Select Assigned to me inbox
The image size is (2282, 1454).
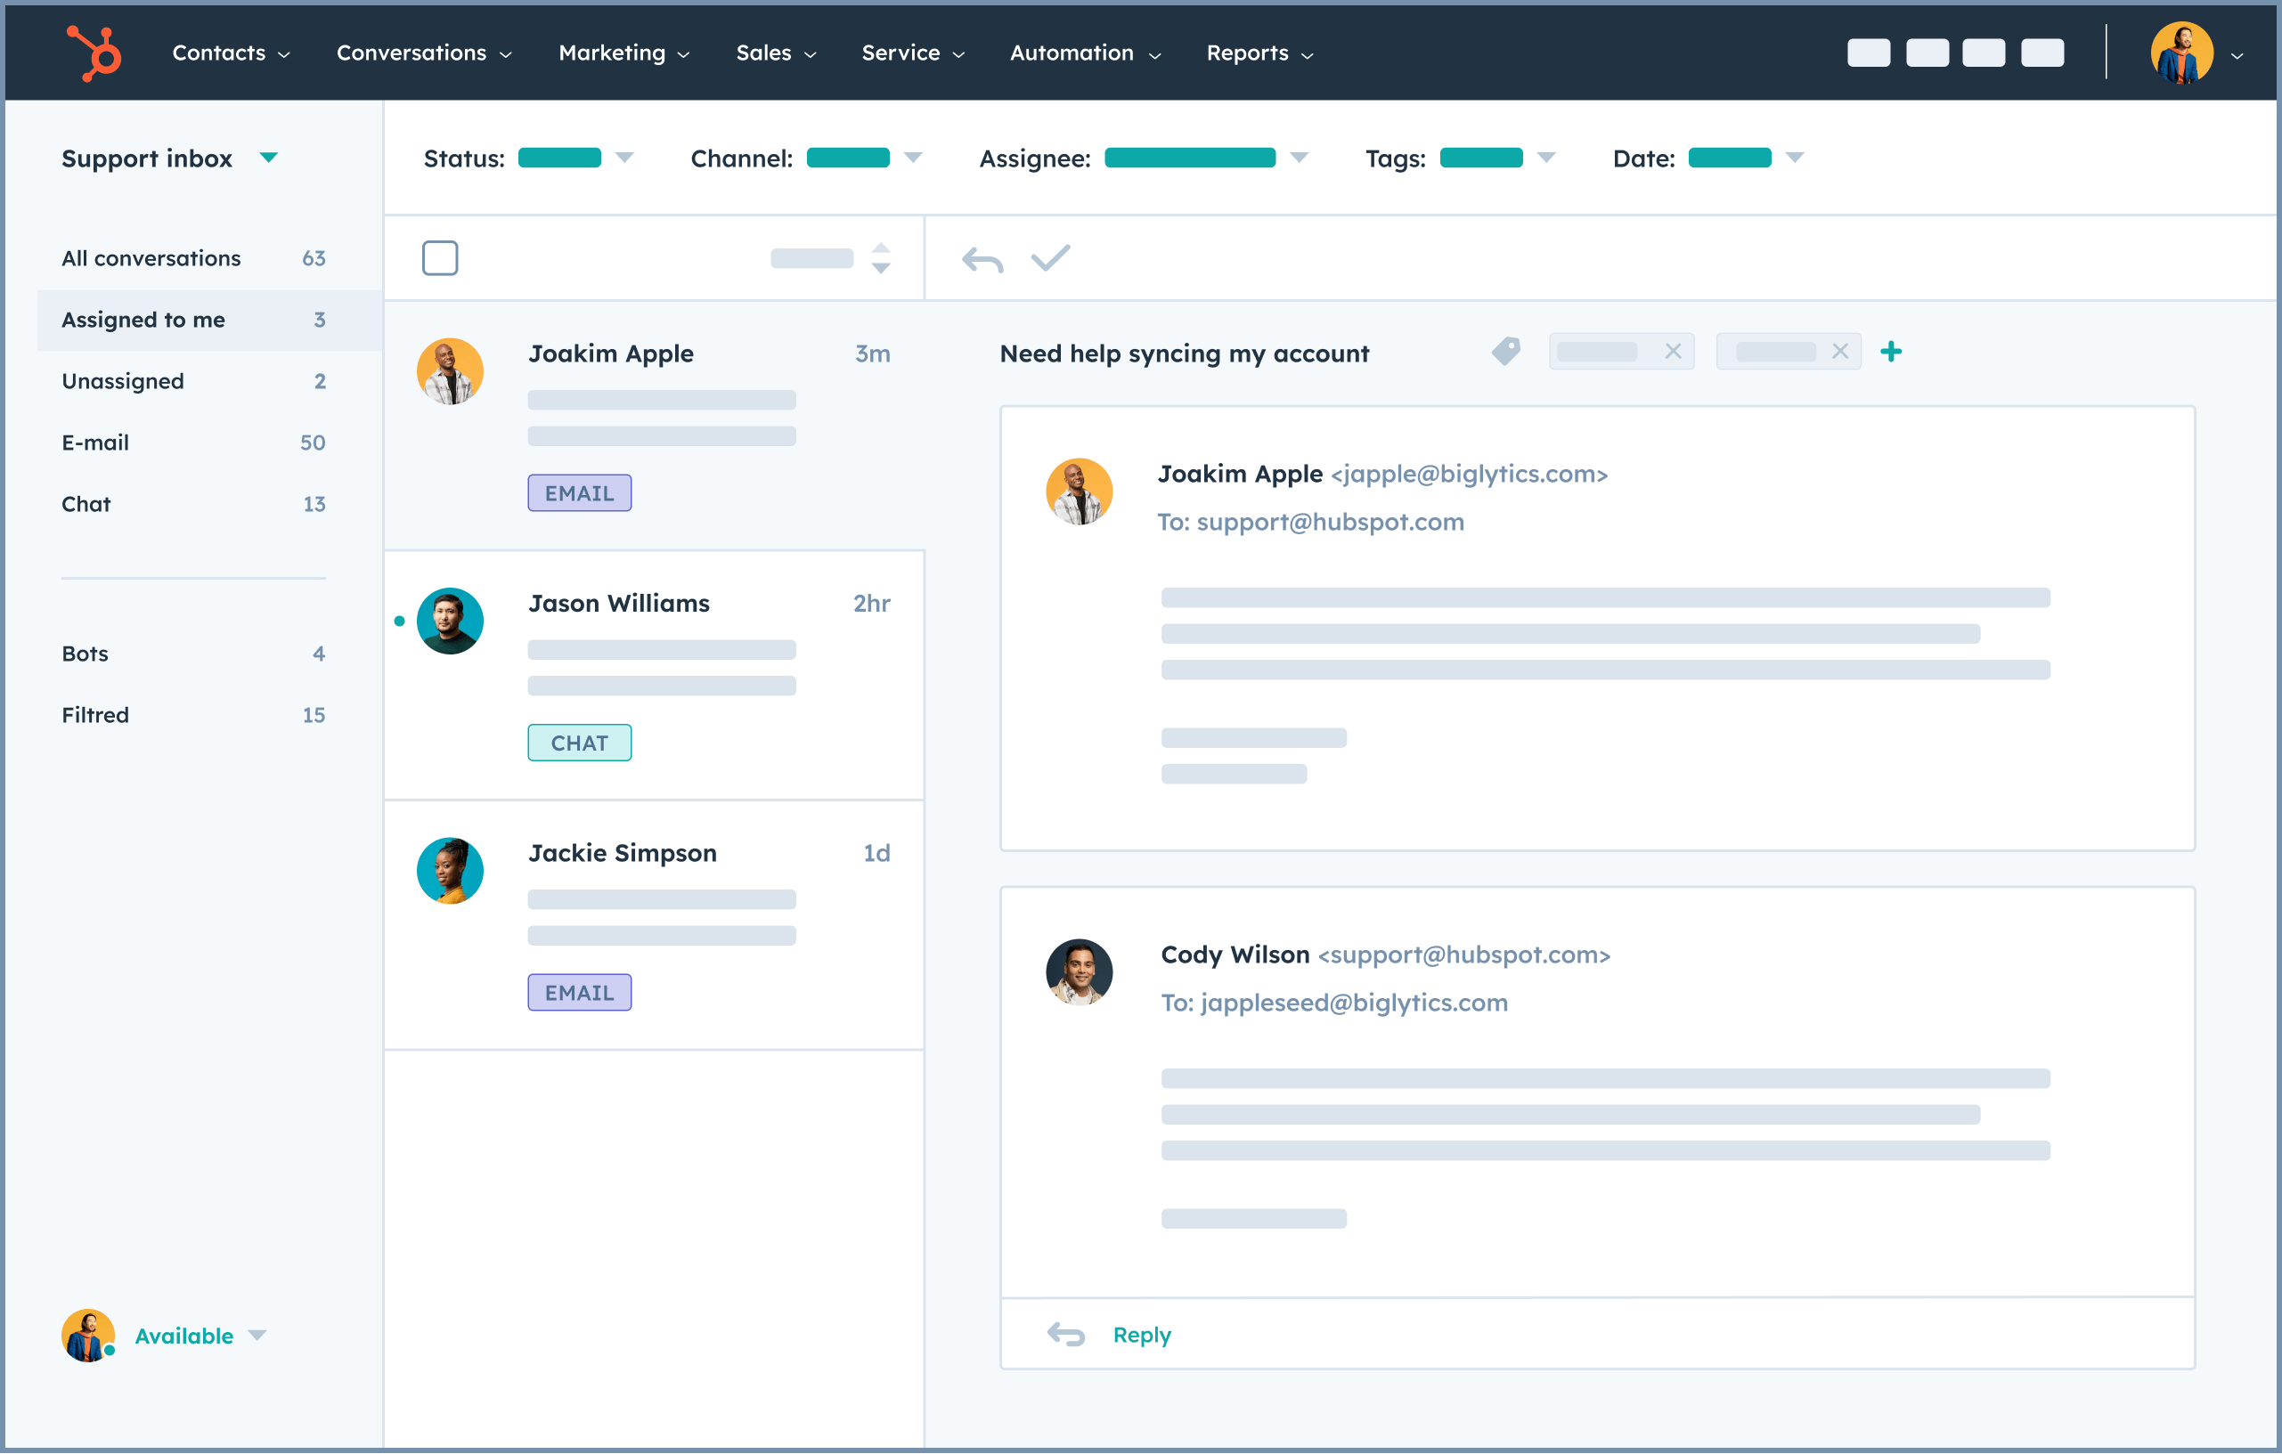tap(143, 319)
